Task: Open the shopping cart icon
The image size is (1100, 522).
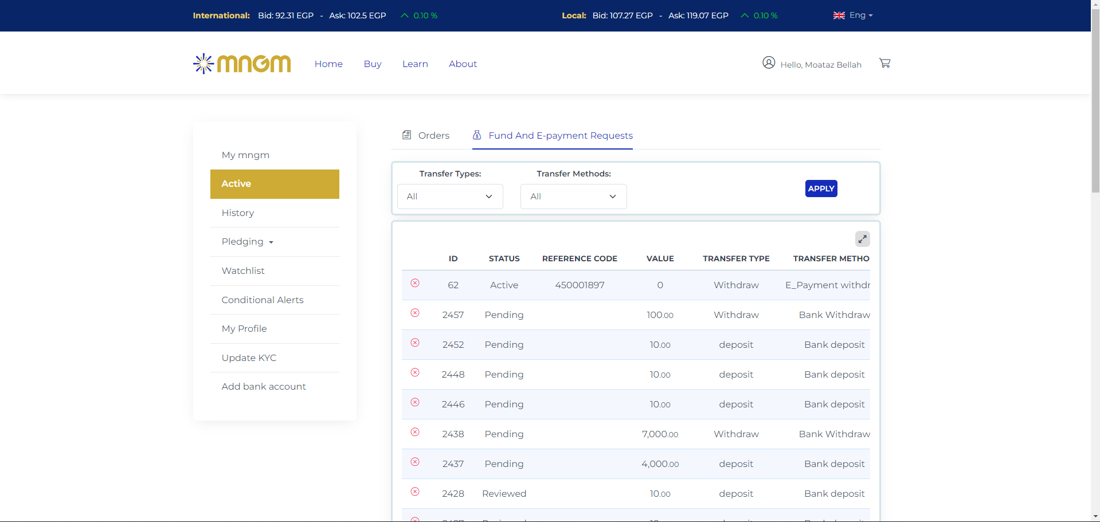Action: [x=884, y=63]
